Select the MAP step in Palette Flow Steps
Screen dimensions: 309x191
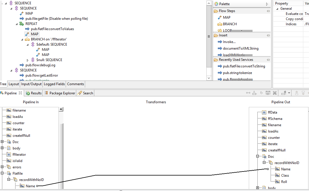click(x=224, y=17)
